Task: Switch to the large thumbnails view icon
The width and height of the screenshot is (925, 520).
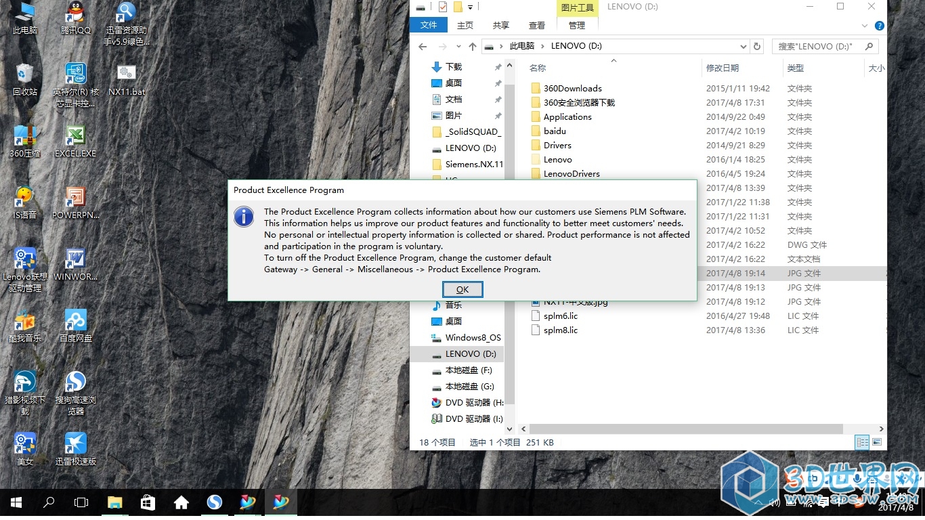Action: [877, 442]
